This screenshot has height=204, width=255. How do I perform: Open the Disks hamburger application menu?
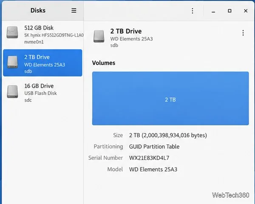click(x=74, y=10)
